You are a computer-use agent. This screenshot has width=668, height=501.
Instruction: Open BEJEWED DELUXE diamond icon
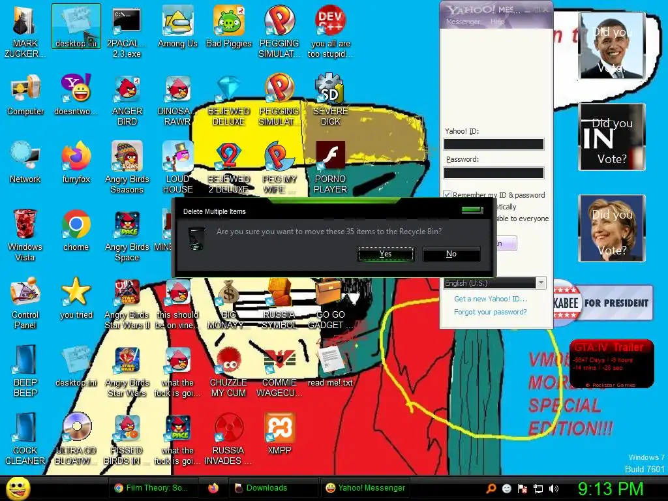(x=229, y=100)
